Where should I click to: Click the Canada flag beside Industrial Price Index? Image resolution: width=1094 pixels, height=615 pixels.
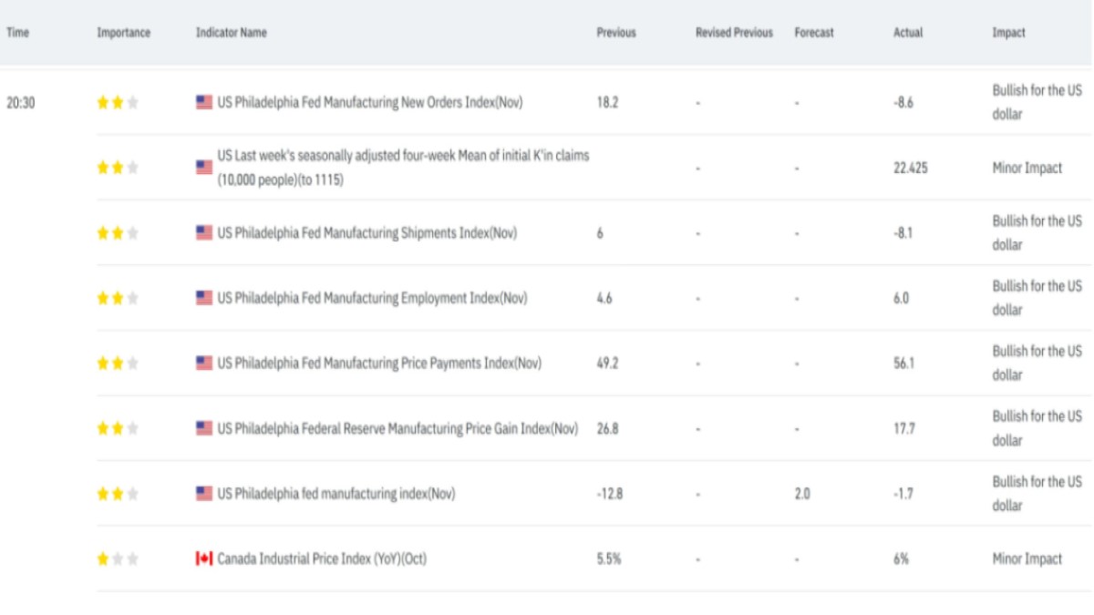(204, 559)
